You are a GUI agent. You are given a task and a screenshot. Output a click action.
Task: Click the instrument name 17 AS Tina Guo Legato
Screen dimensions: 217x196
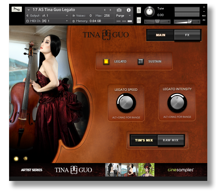(54, 9)
